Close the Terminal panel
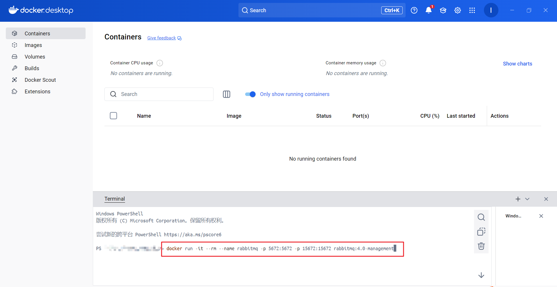This screenshot has width=557, height=287. click(x=546, y=199)
